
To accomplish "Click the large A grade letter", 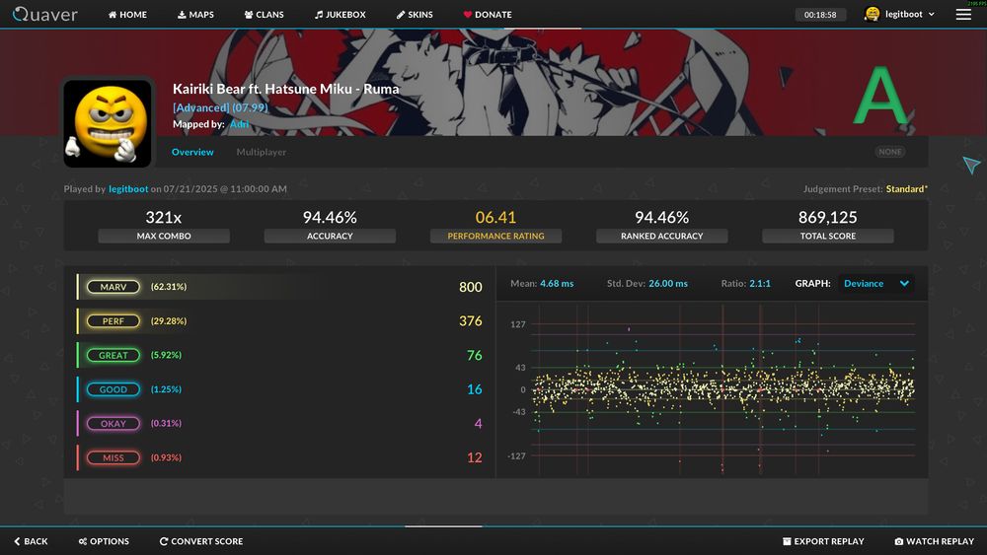I will click(x=880, y=97).
